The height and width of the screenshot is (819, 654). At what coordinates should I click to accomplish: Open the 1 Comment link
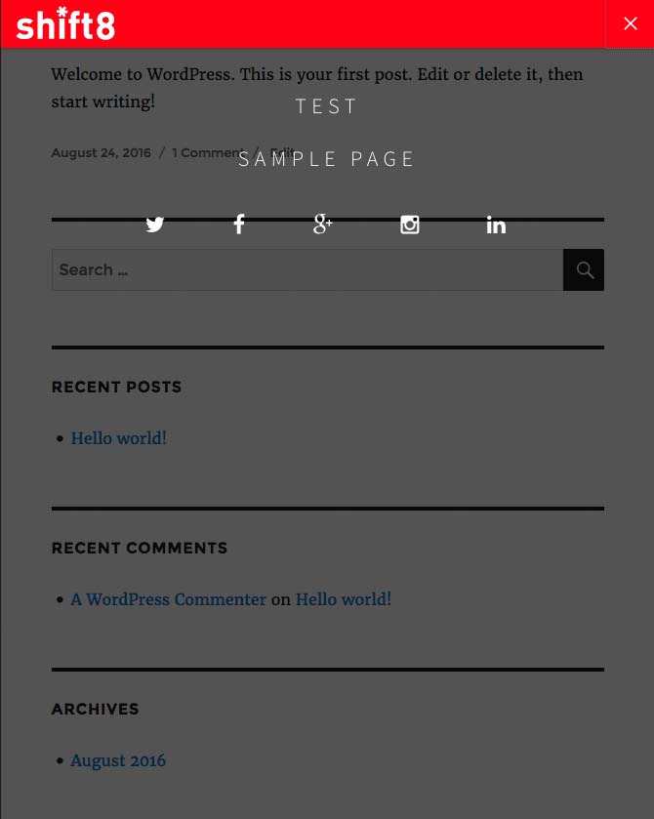click(205, 153)
